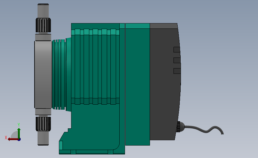Viewport: 258px width, 158px height.
Task: Select the bottom gray tube fitting
Action: pyautogui.click(x=43, y=138)
